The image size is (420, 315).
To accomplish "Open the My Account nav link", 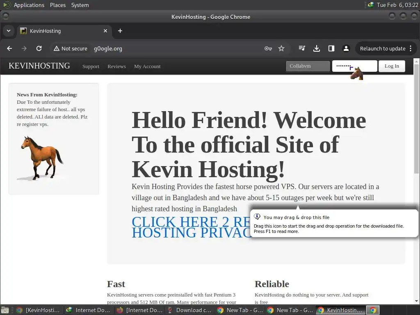I will point(147,66).
